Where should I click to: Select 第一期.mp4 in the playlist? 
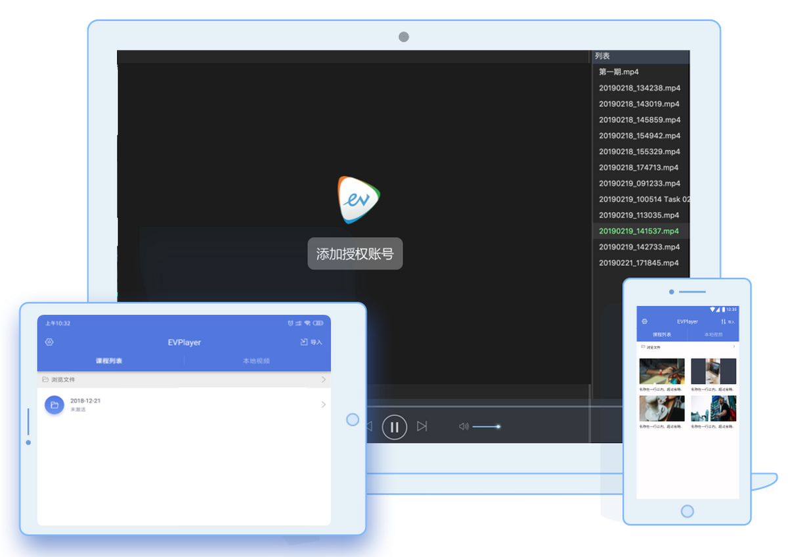619,72
